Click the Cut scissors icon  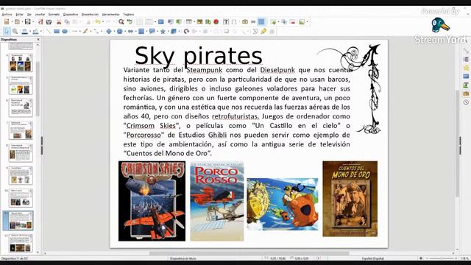[59, 21]
